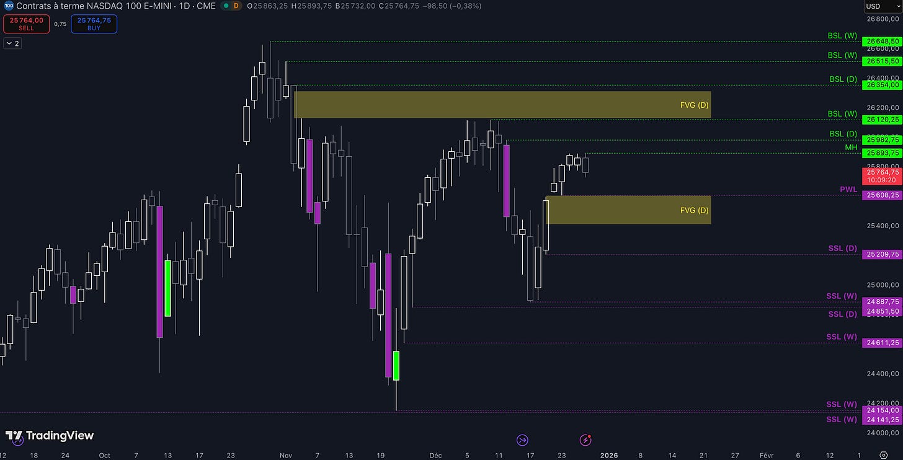This screenshot has width=903, height=460.
Task: Click the 24 400,00 price scale value
Action: (x=883, y=374)
